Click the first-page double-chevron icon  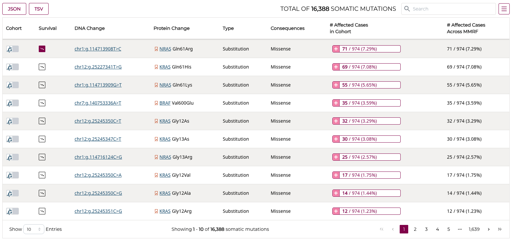(382, 229)
